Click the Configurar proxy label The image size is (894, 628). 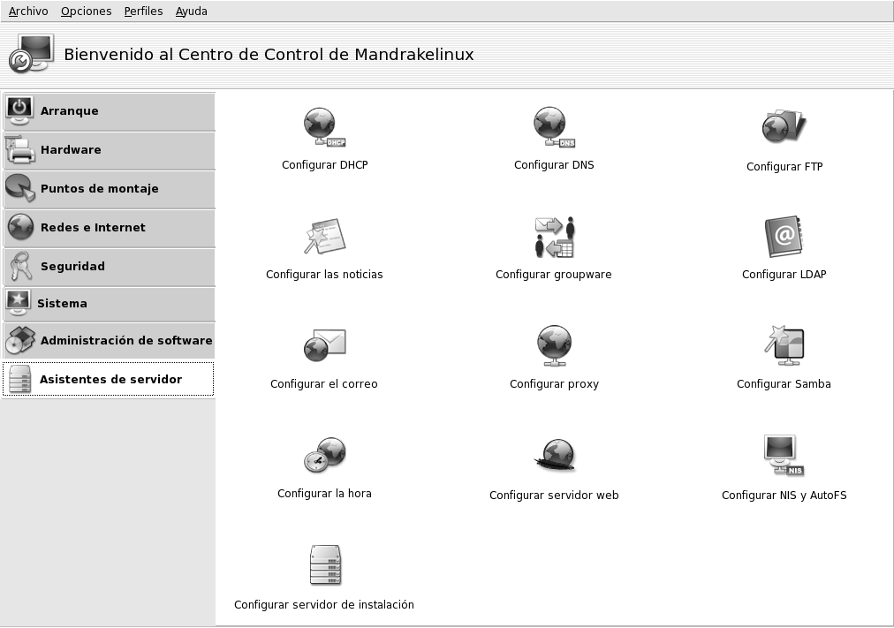click(554, 383)
